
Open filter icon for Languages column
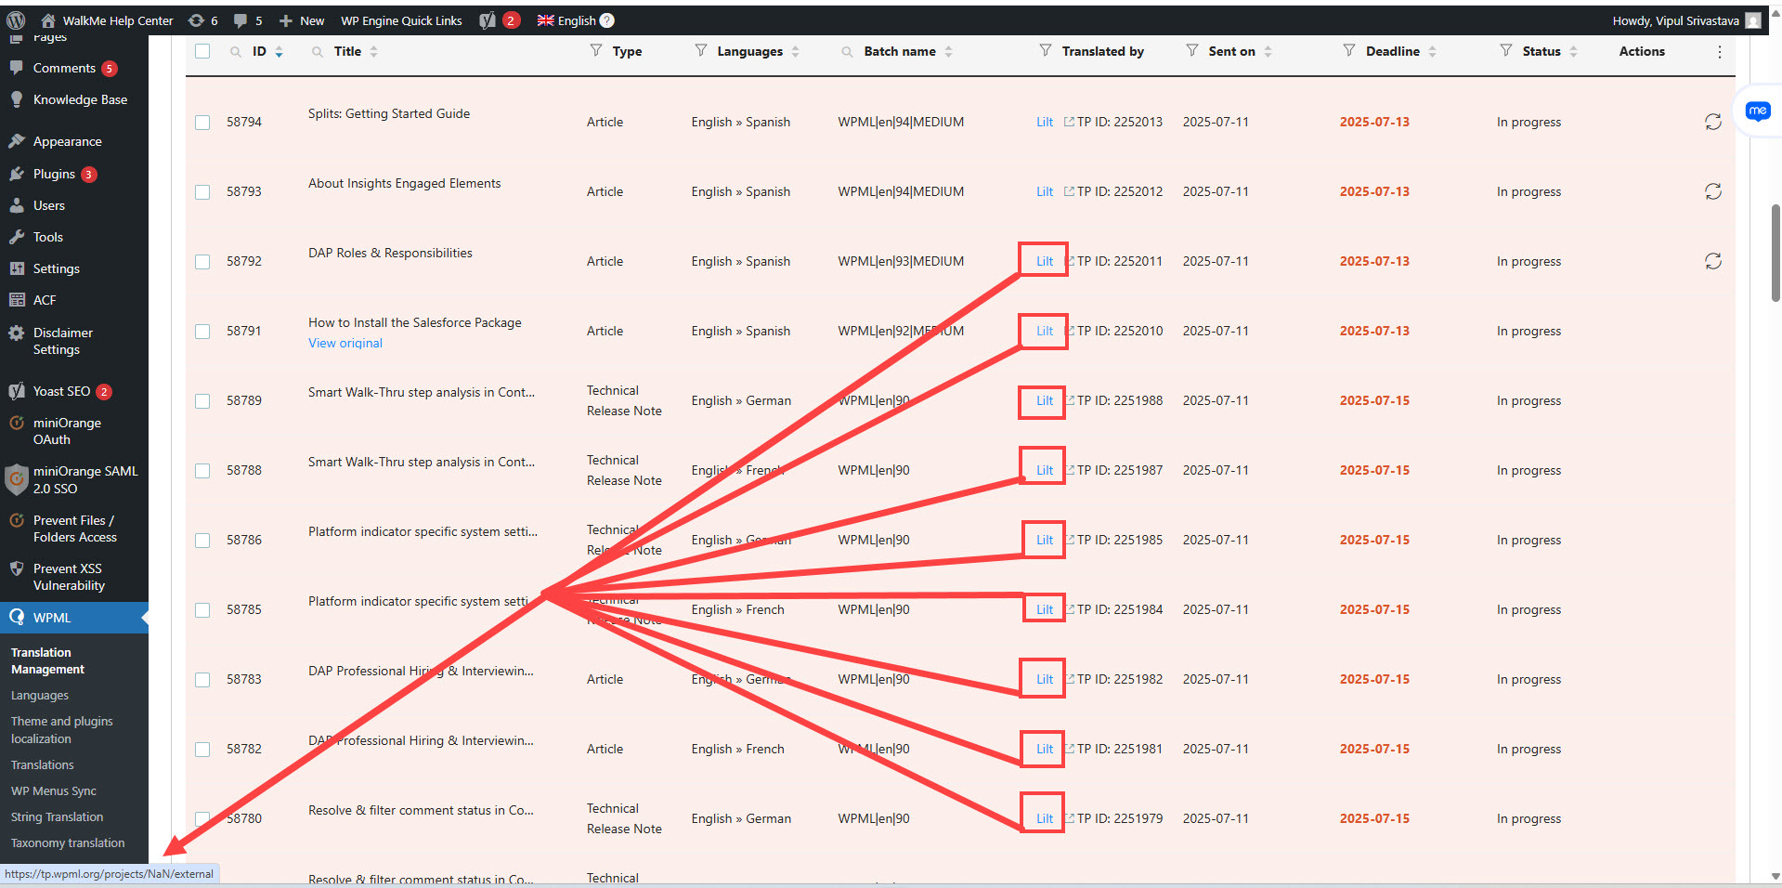(701, 50)
